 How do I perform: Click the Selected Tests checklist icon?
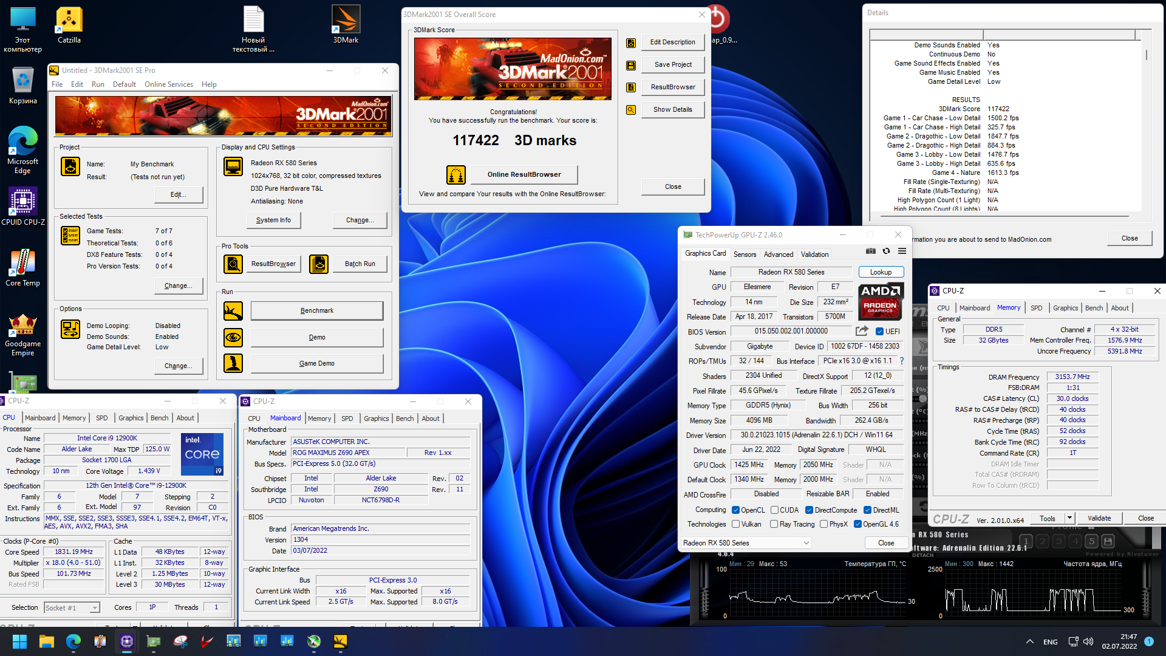(70, 236)
